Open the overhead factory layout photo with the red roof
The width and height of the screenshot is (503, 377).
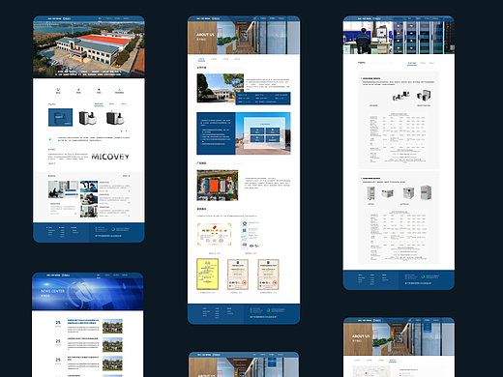218,186
